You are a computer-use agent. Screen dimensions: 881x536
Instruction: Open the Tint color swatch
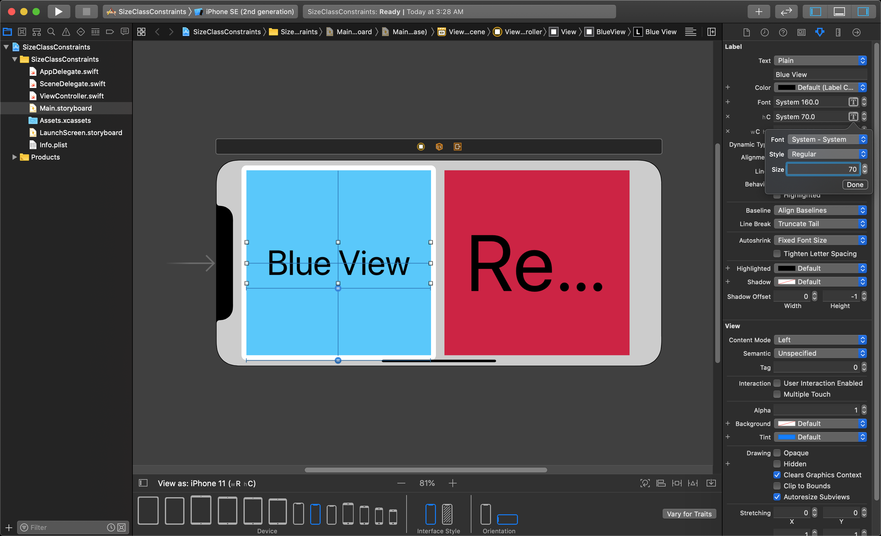click(x=786, y=437)
